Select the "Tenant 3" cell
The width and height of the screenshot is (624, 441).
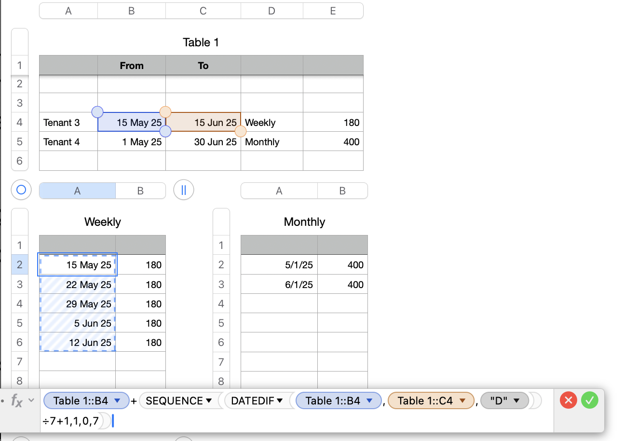coord(68,122)
